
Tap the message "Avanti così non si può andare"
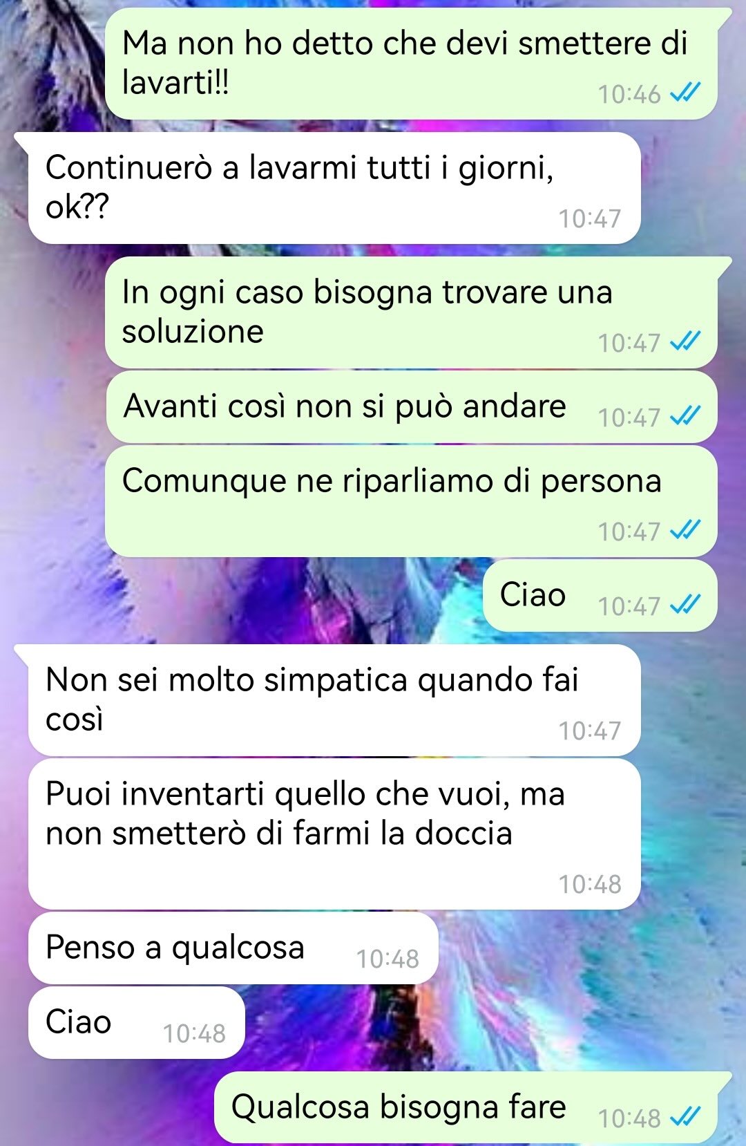(412, 407)
